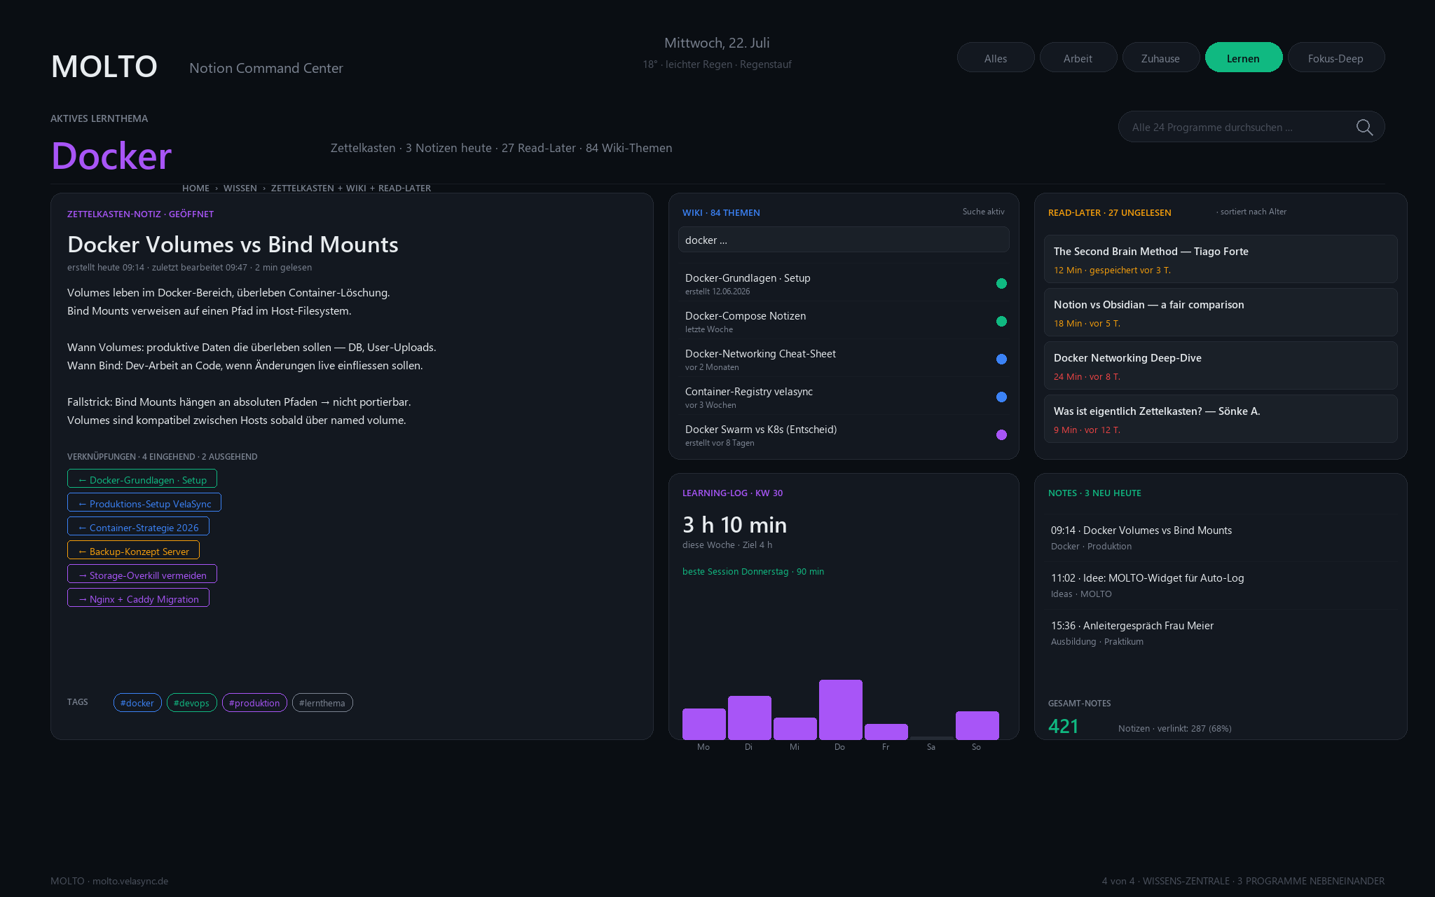Open the Produktions-Setup VelaSync backlink
This screenshot has height=897, width=1435.
(x=144, y=503)
